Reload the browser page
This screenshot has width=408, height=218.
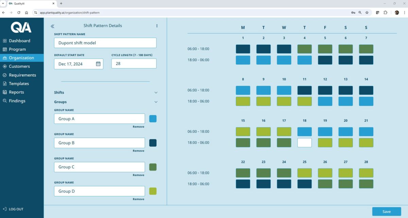[19, 13]
